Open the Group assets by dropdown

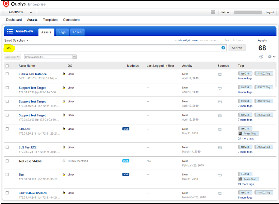50,57
